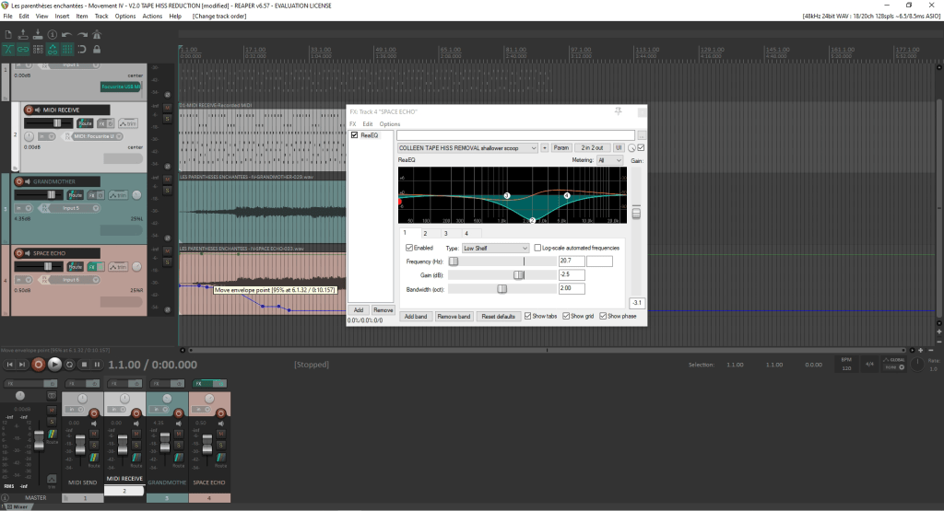
Task: Click the transport Play button
Action: pos(54,365)
